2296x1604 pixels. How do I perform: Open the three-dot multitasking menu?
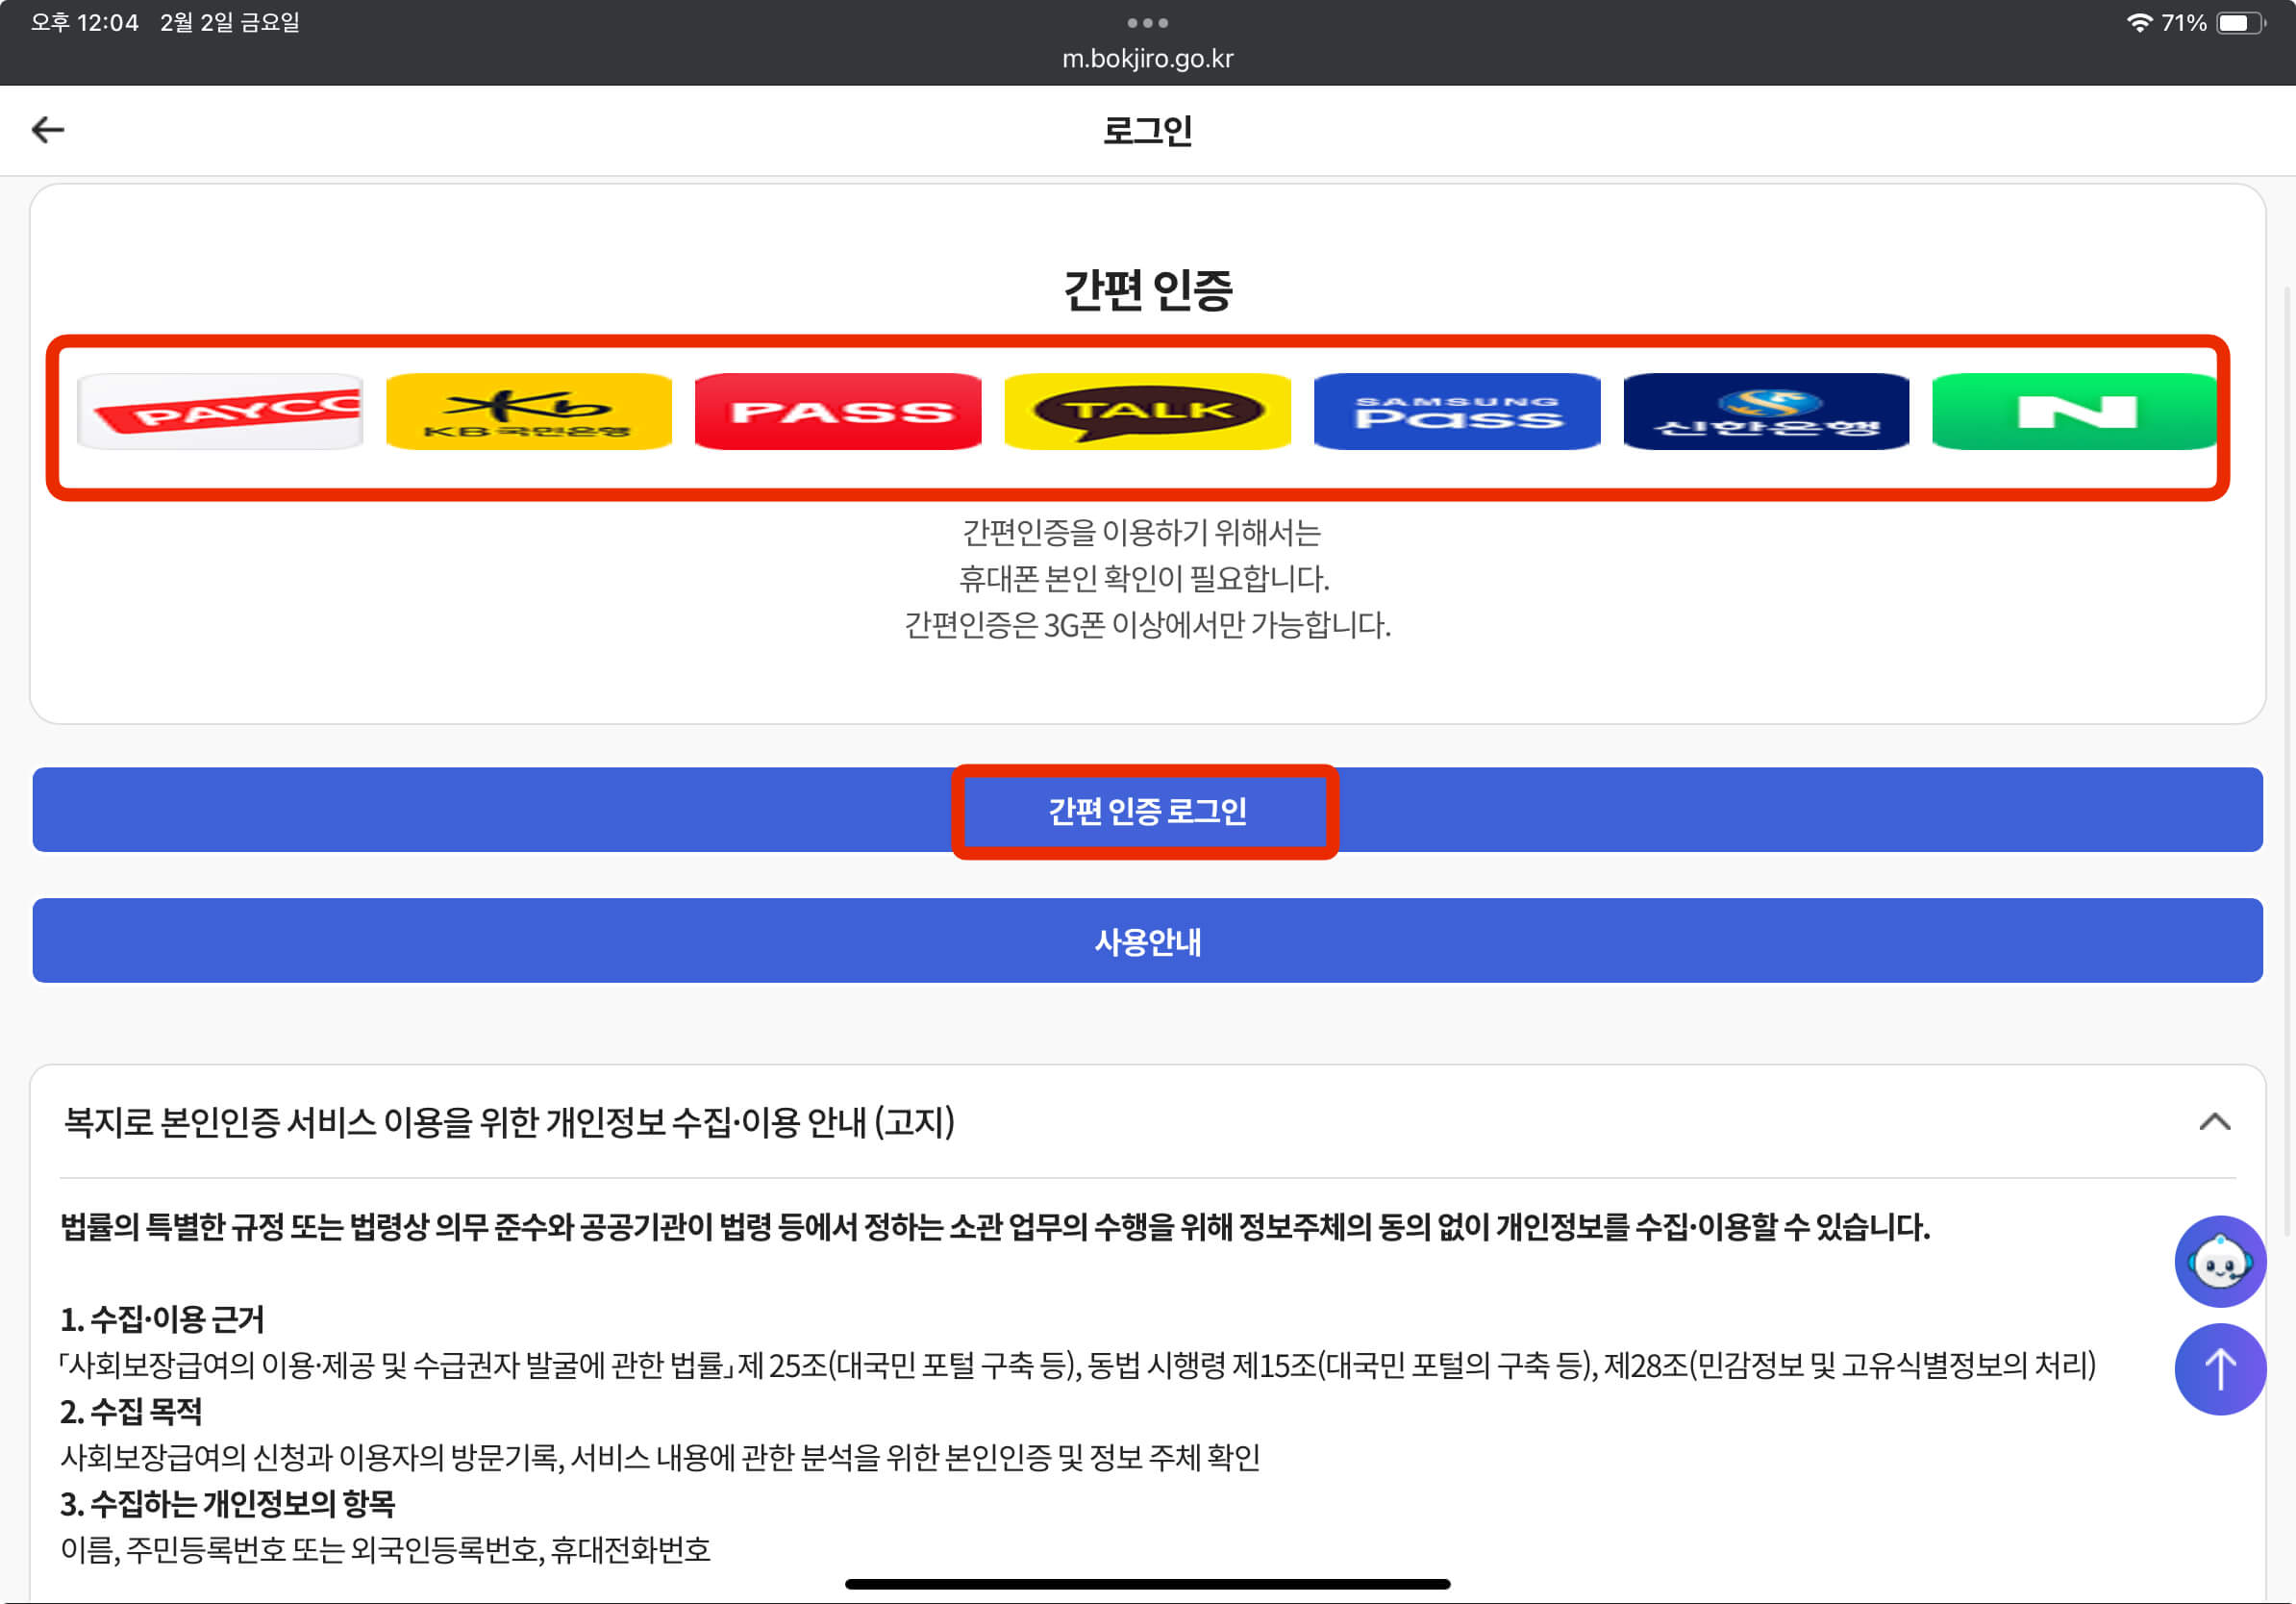(1147, 22)
